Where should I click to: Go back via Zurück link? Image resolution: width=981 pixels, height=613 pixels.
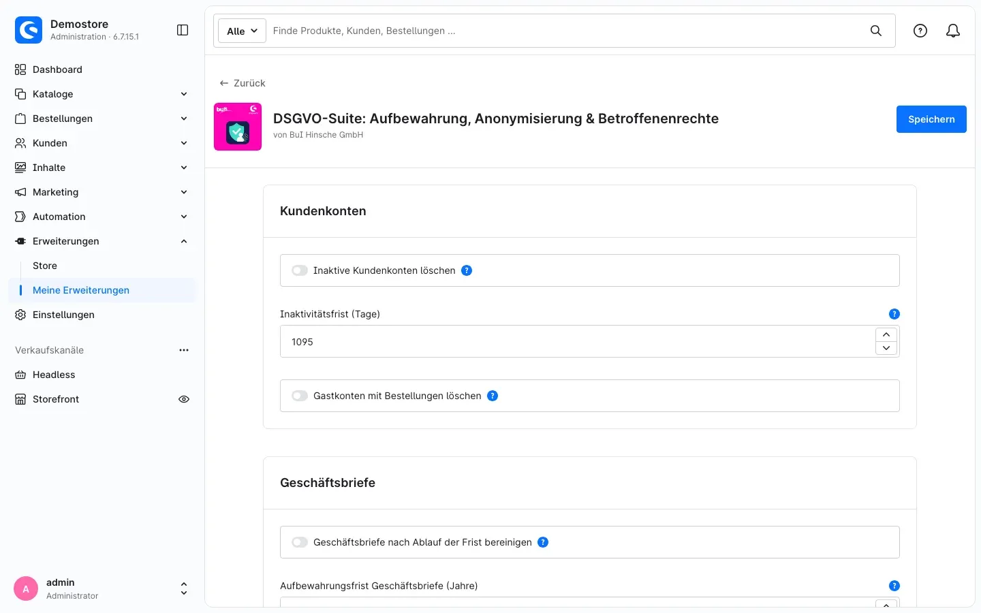(x=243, y=83)
